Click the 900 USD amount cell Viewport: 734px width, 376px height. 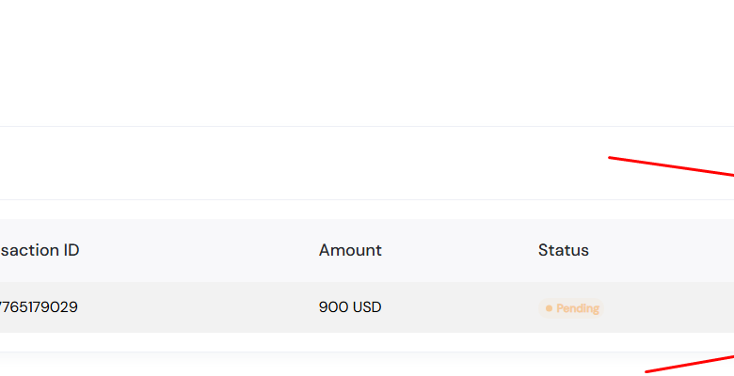click(x=350, y=307)
